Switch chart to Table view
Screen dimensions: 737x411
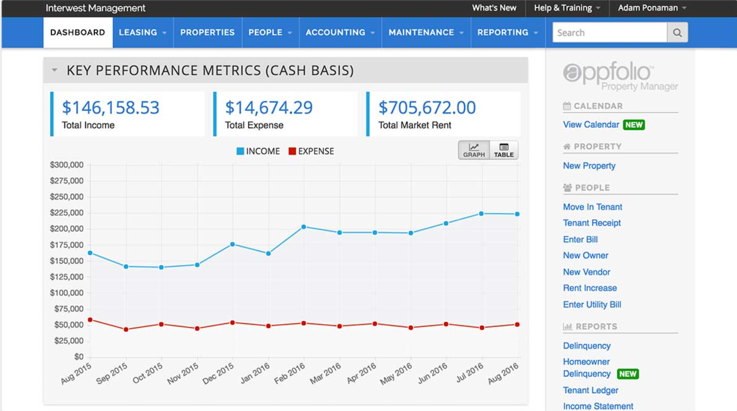pyautogui.click(x=504, y=150)
